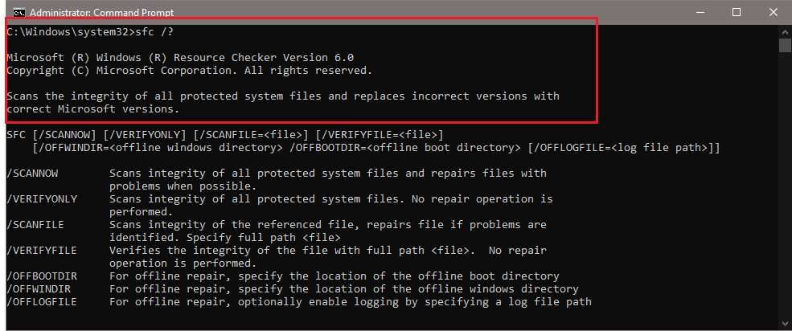The width and height of the screenshot is (792, 331).
Task: Click the Administrator: Command Prompt title text
Action: tap(88, 12)
